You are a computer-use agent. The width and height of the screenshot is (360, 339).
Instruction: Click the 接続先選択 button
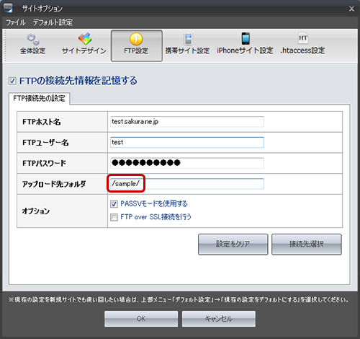coord(307,245)
